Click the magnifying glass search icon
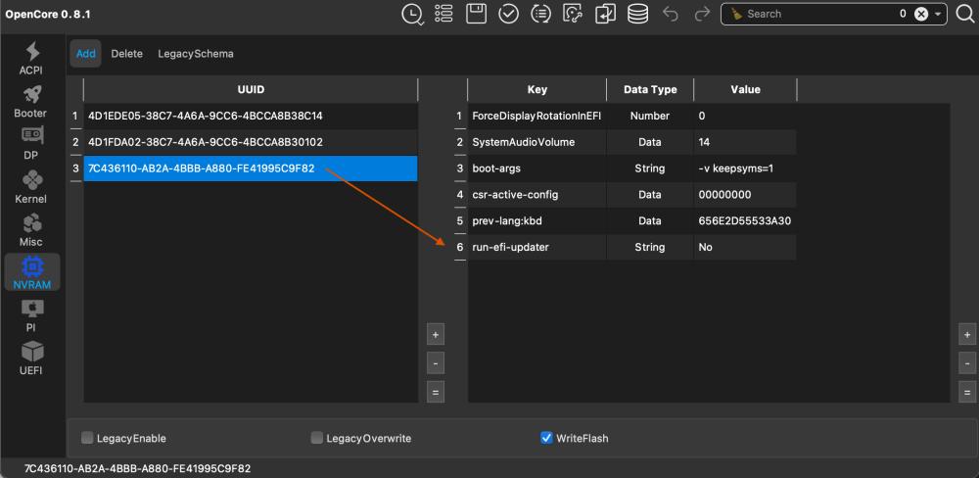Screen dimensions: 979x478 click(x=965, y=14)
